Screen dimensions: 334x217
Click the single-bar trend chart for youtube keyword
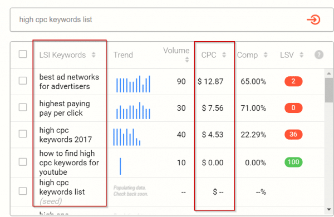(120, 166)
